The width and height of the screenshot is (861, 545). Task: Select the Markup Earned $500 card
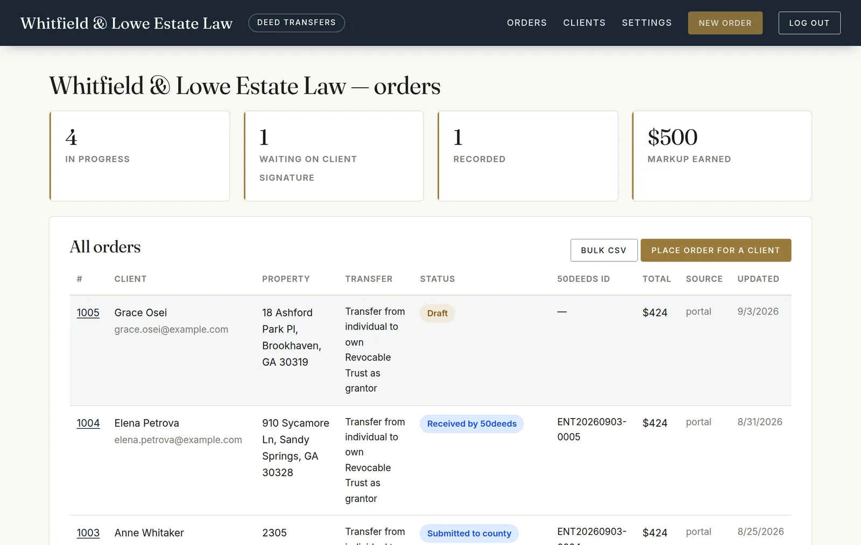(722, 156)
